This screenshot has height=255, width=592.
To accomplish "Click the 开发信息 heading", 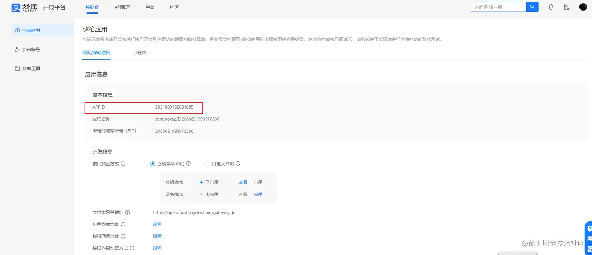I will 103,152.
